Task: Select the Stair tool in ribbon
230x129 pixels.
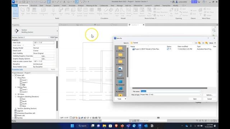Action: [111, 11]
